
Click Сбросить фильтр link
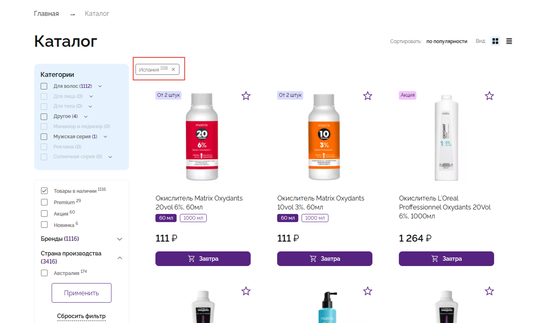coord(81,316)
